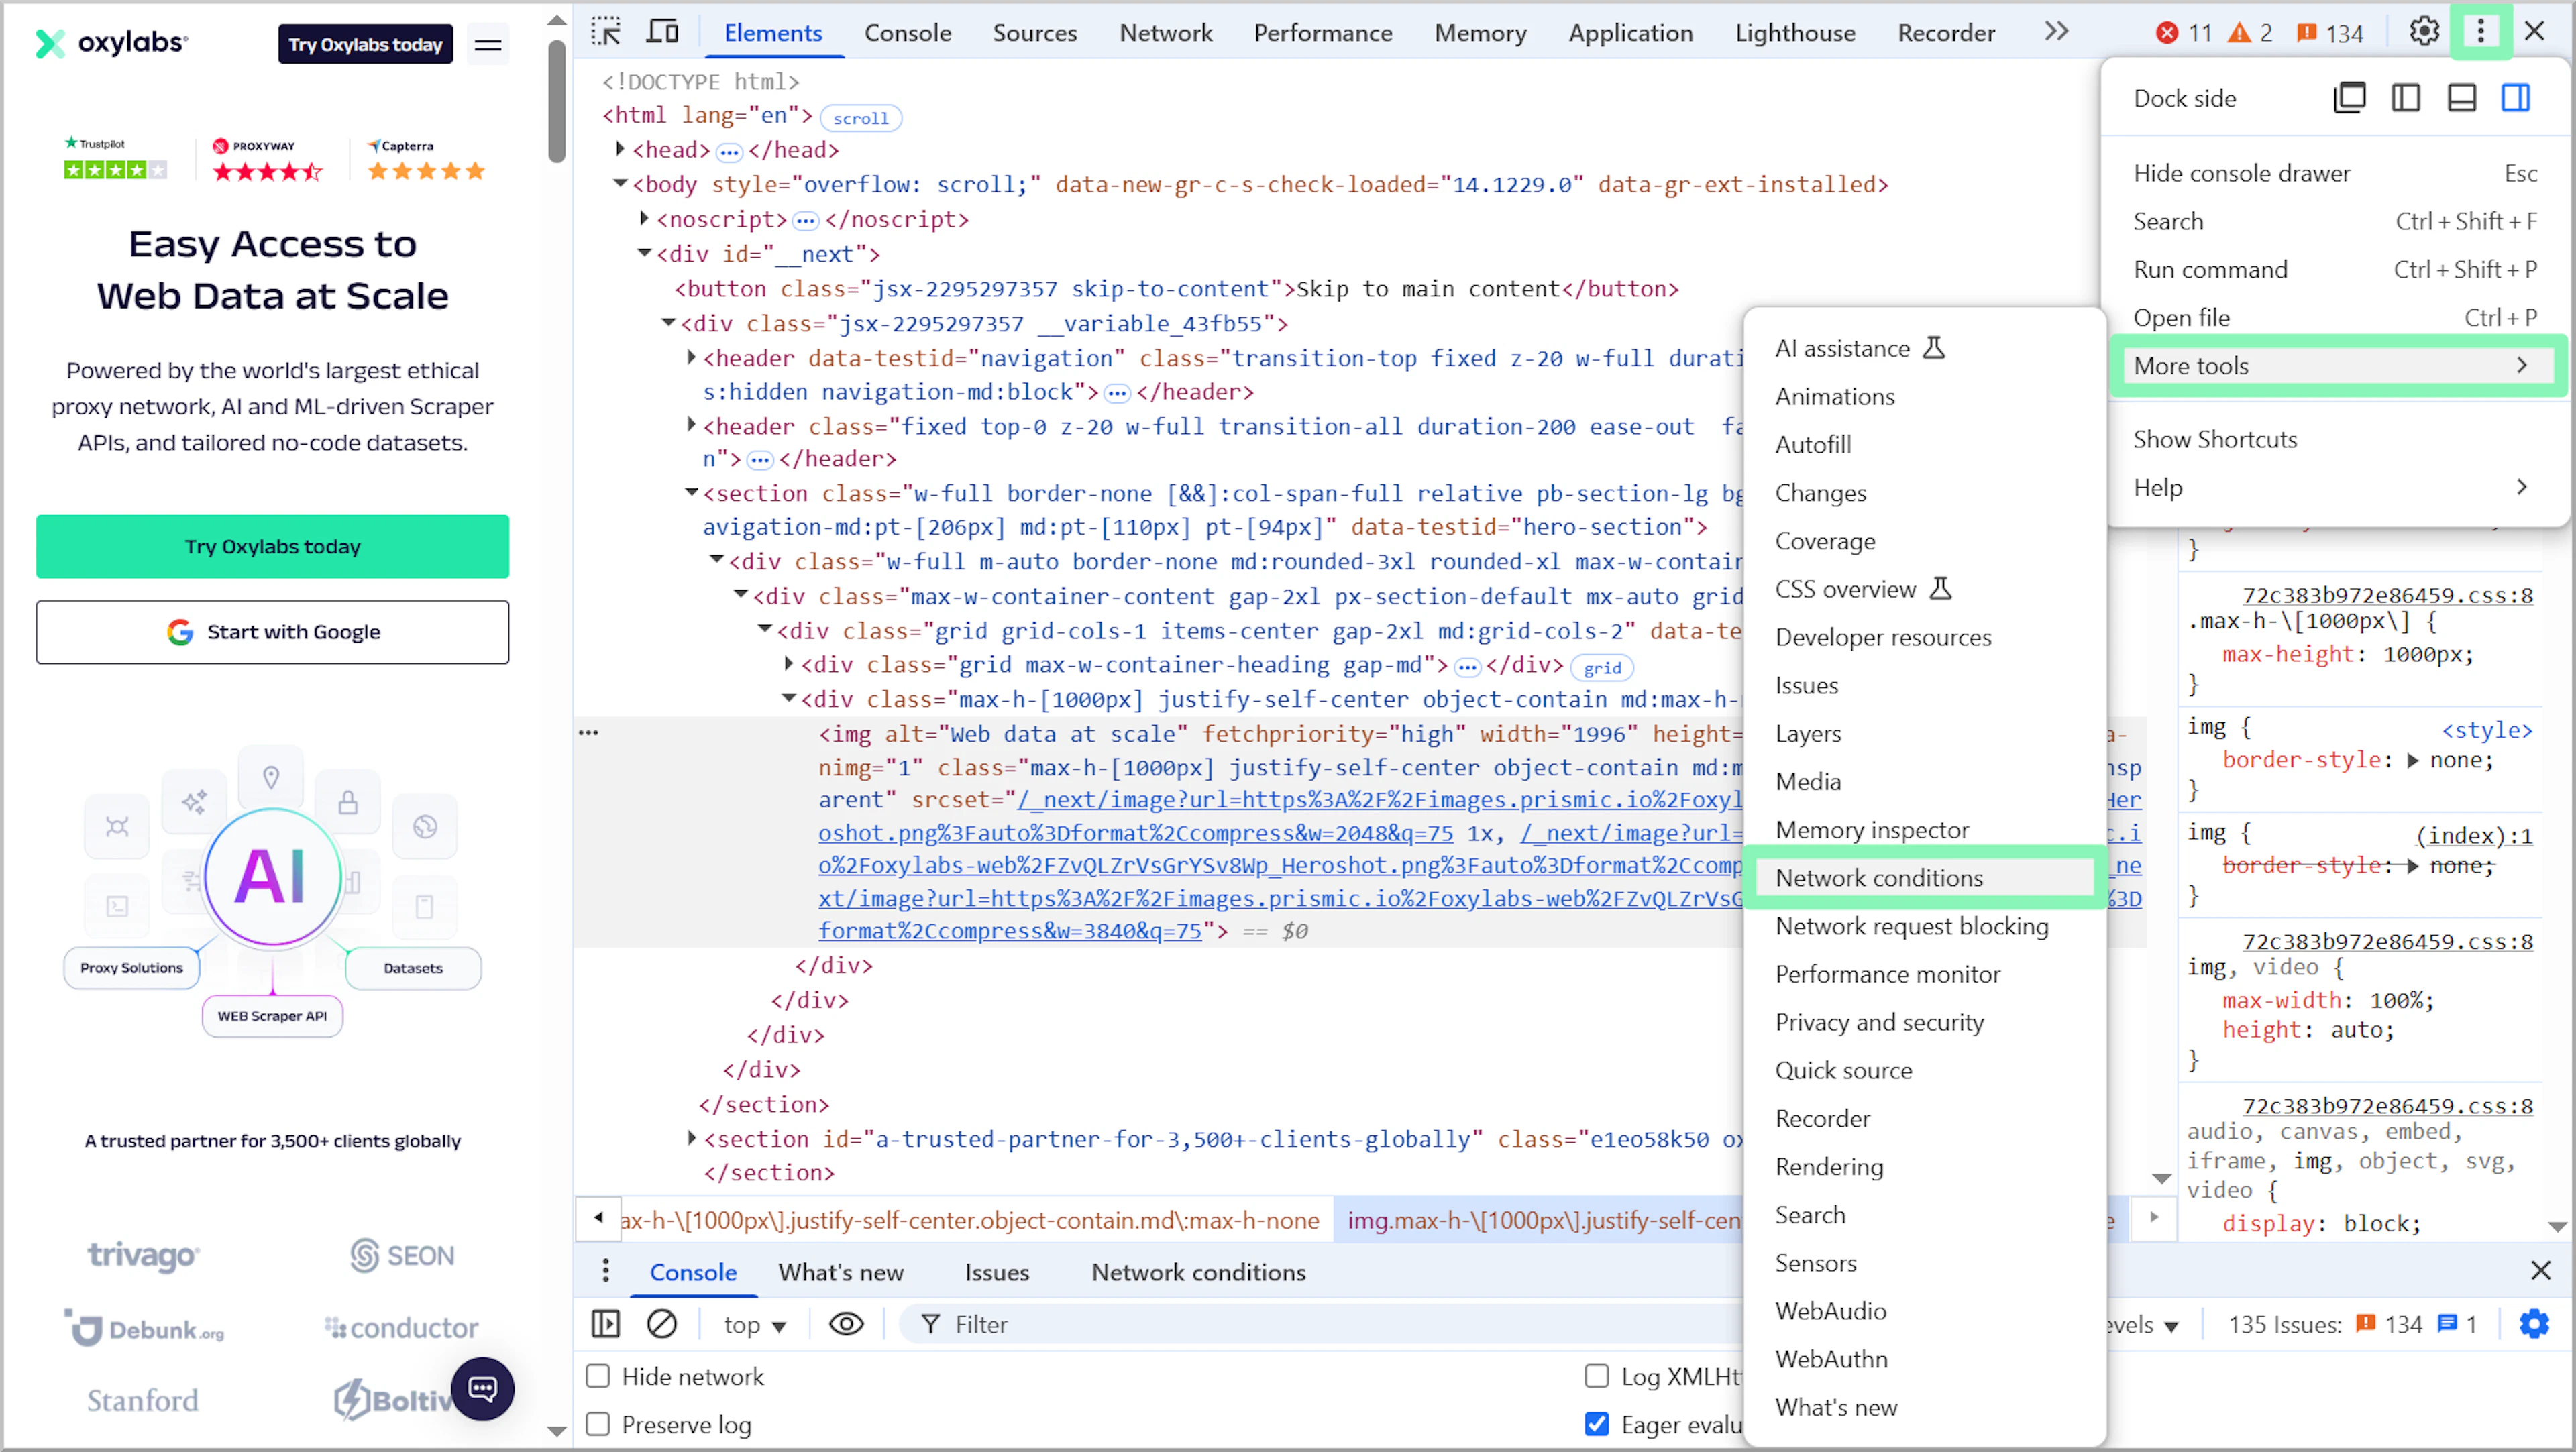Open Network conditions drawer tab
Screen dimensions: 2576x1452
point(1198,1272)
